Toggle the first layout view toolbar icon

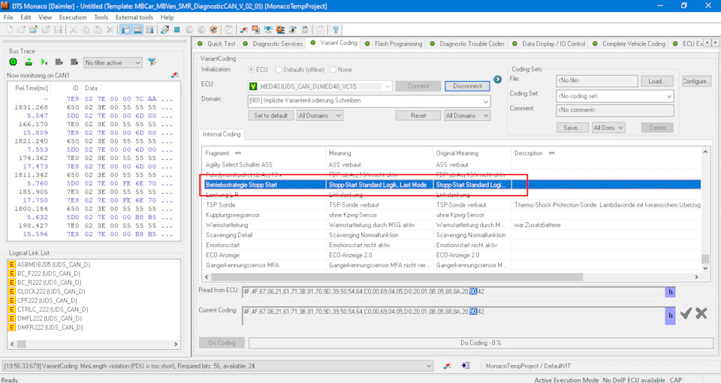(125, 30)
